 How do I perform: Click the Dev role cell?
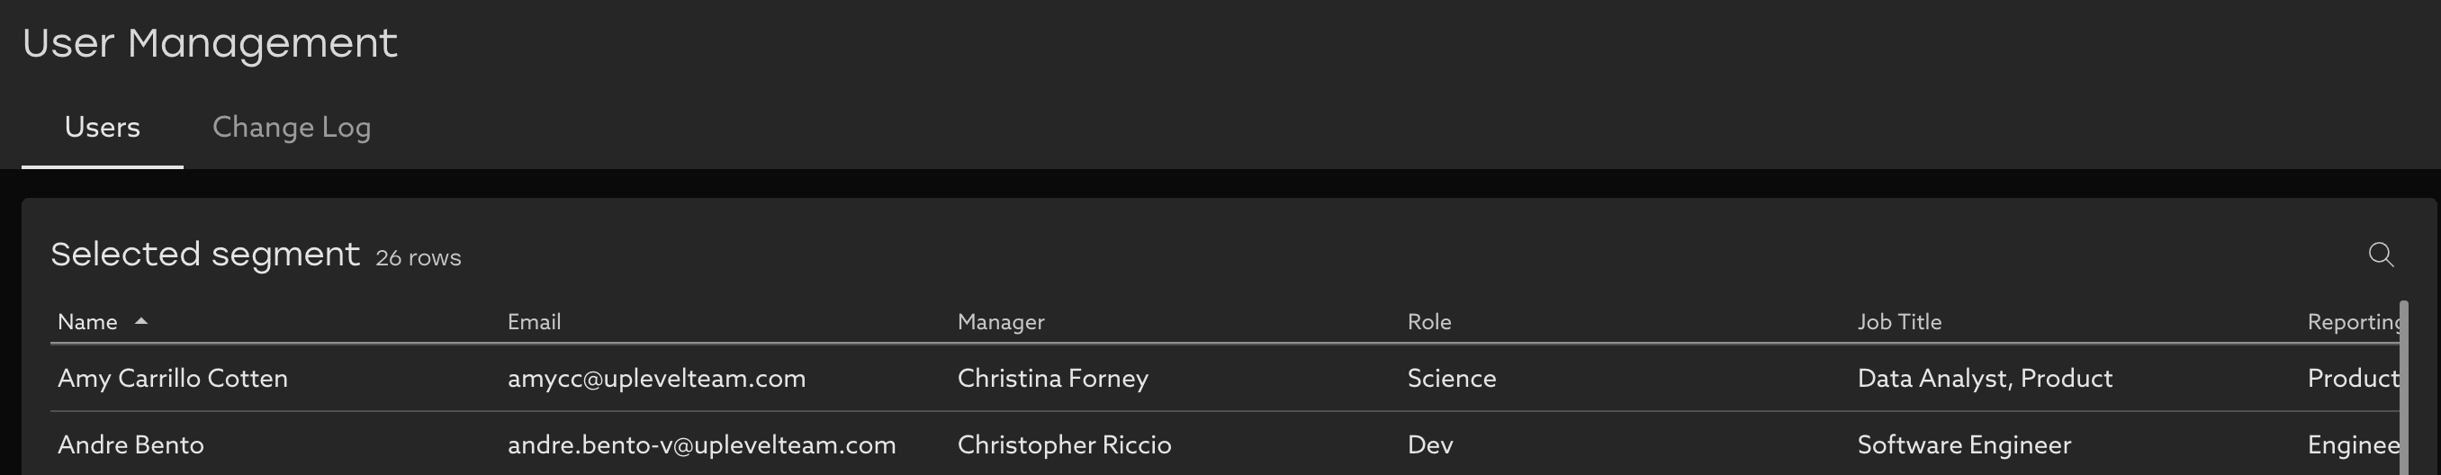[x=1430, y=444]
